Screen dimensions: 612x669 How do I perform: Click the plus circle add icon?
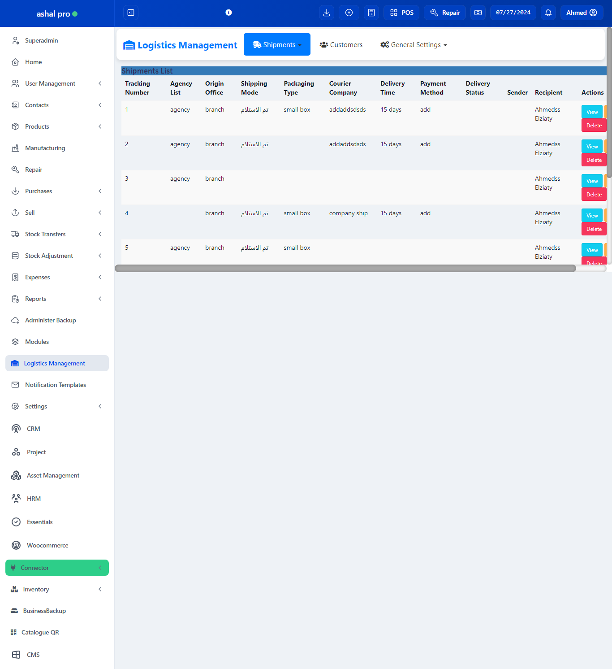coord(349,13)
